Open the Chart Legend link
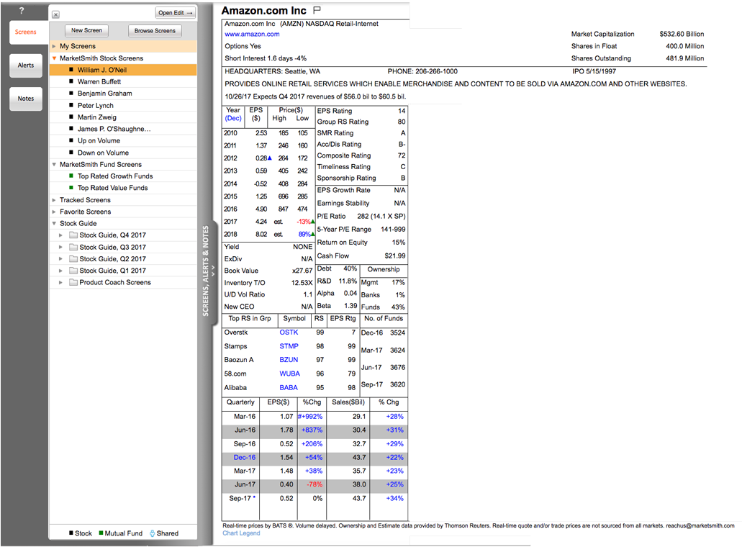742x547 pixels. 241,533
